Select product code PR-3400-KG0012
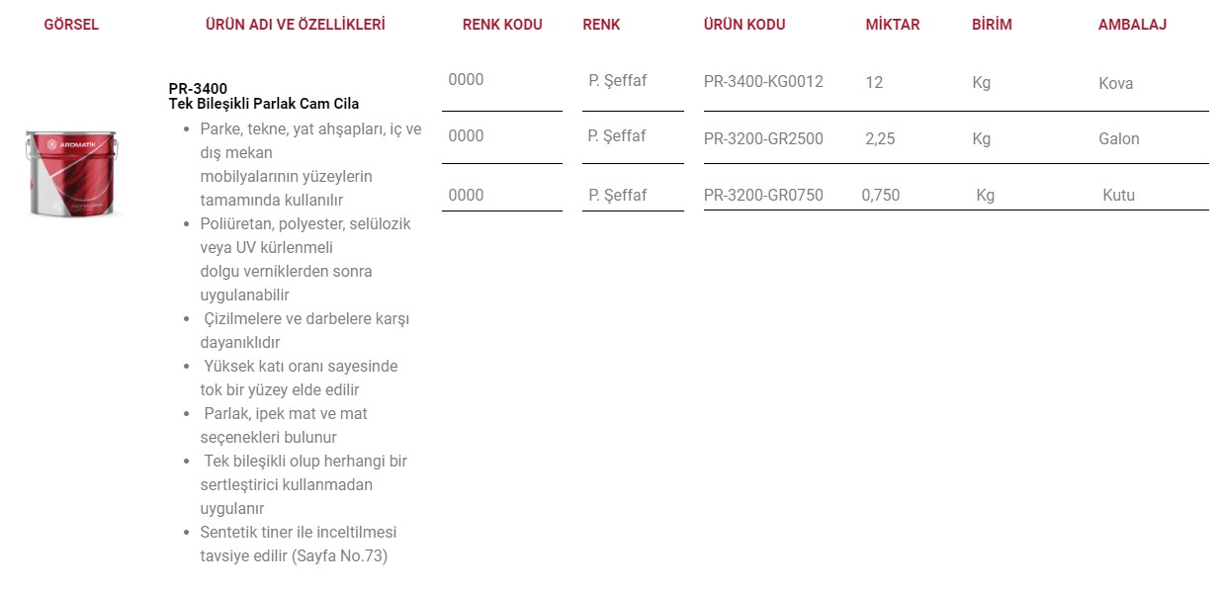 tap(763, 82)
